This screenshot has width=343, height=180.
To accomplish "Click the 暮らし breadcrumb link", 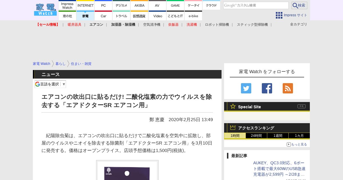I will tap(61, 64).
